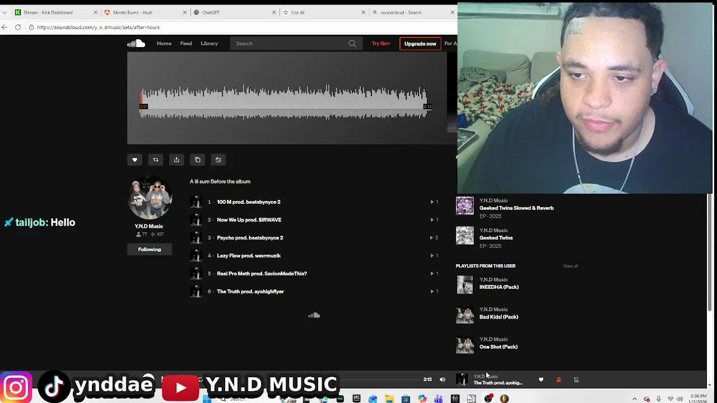This screenshot has width=717, height=403.
Task: Toggle follow artist icon in player bar
Action: [558, 379]
